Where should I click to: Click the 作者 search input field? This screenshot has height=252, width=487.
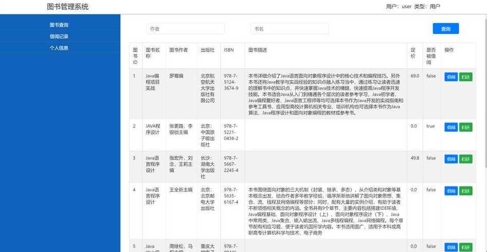pos(186,29)
